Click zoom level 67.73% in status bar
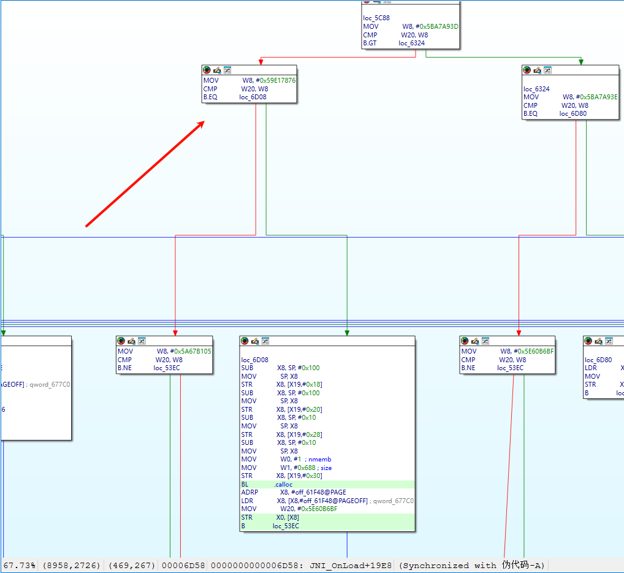The height and width of the screenshot is (573, 624). click(x=19, y=566)
